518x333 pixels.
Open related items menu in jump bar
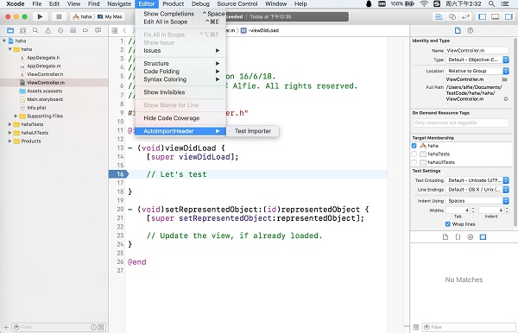[x=115, y=30]
